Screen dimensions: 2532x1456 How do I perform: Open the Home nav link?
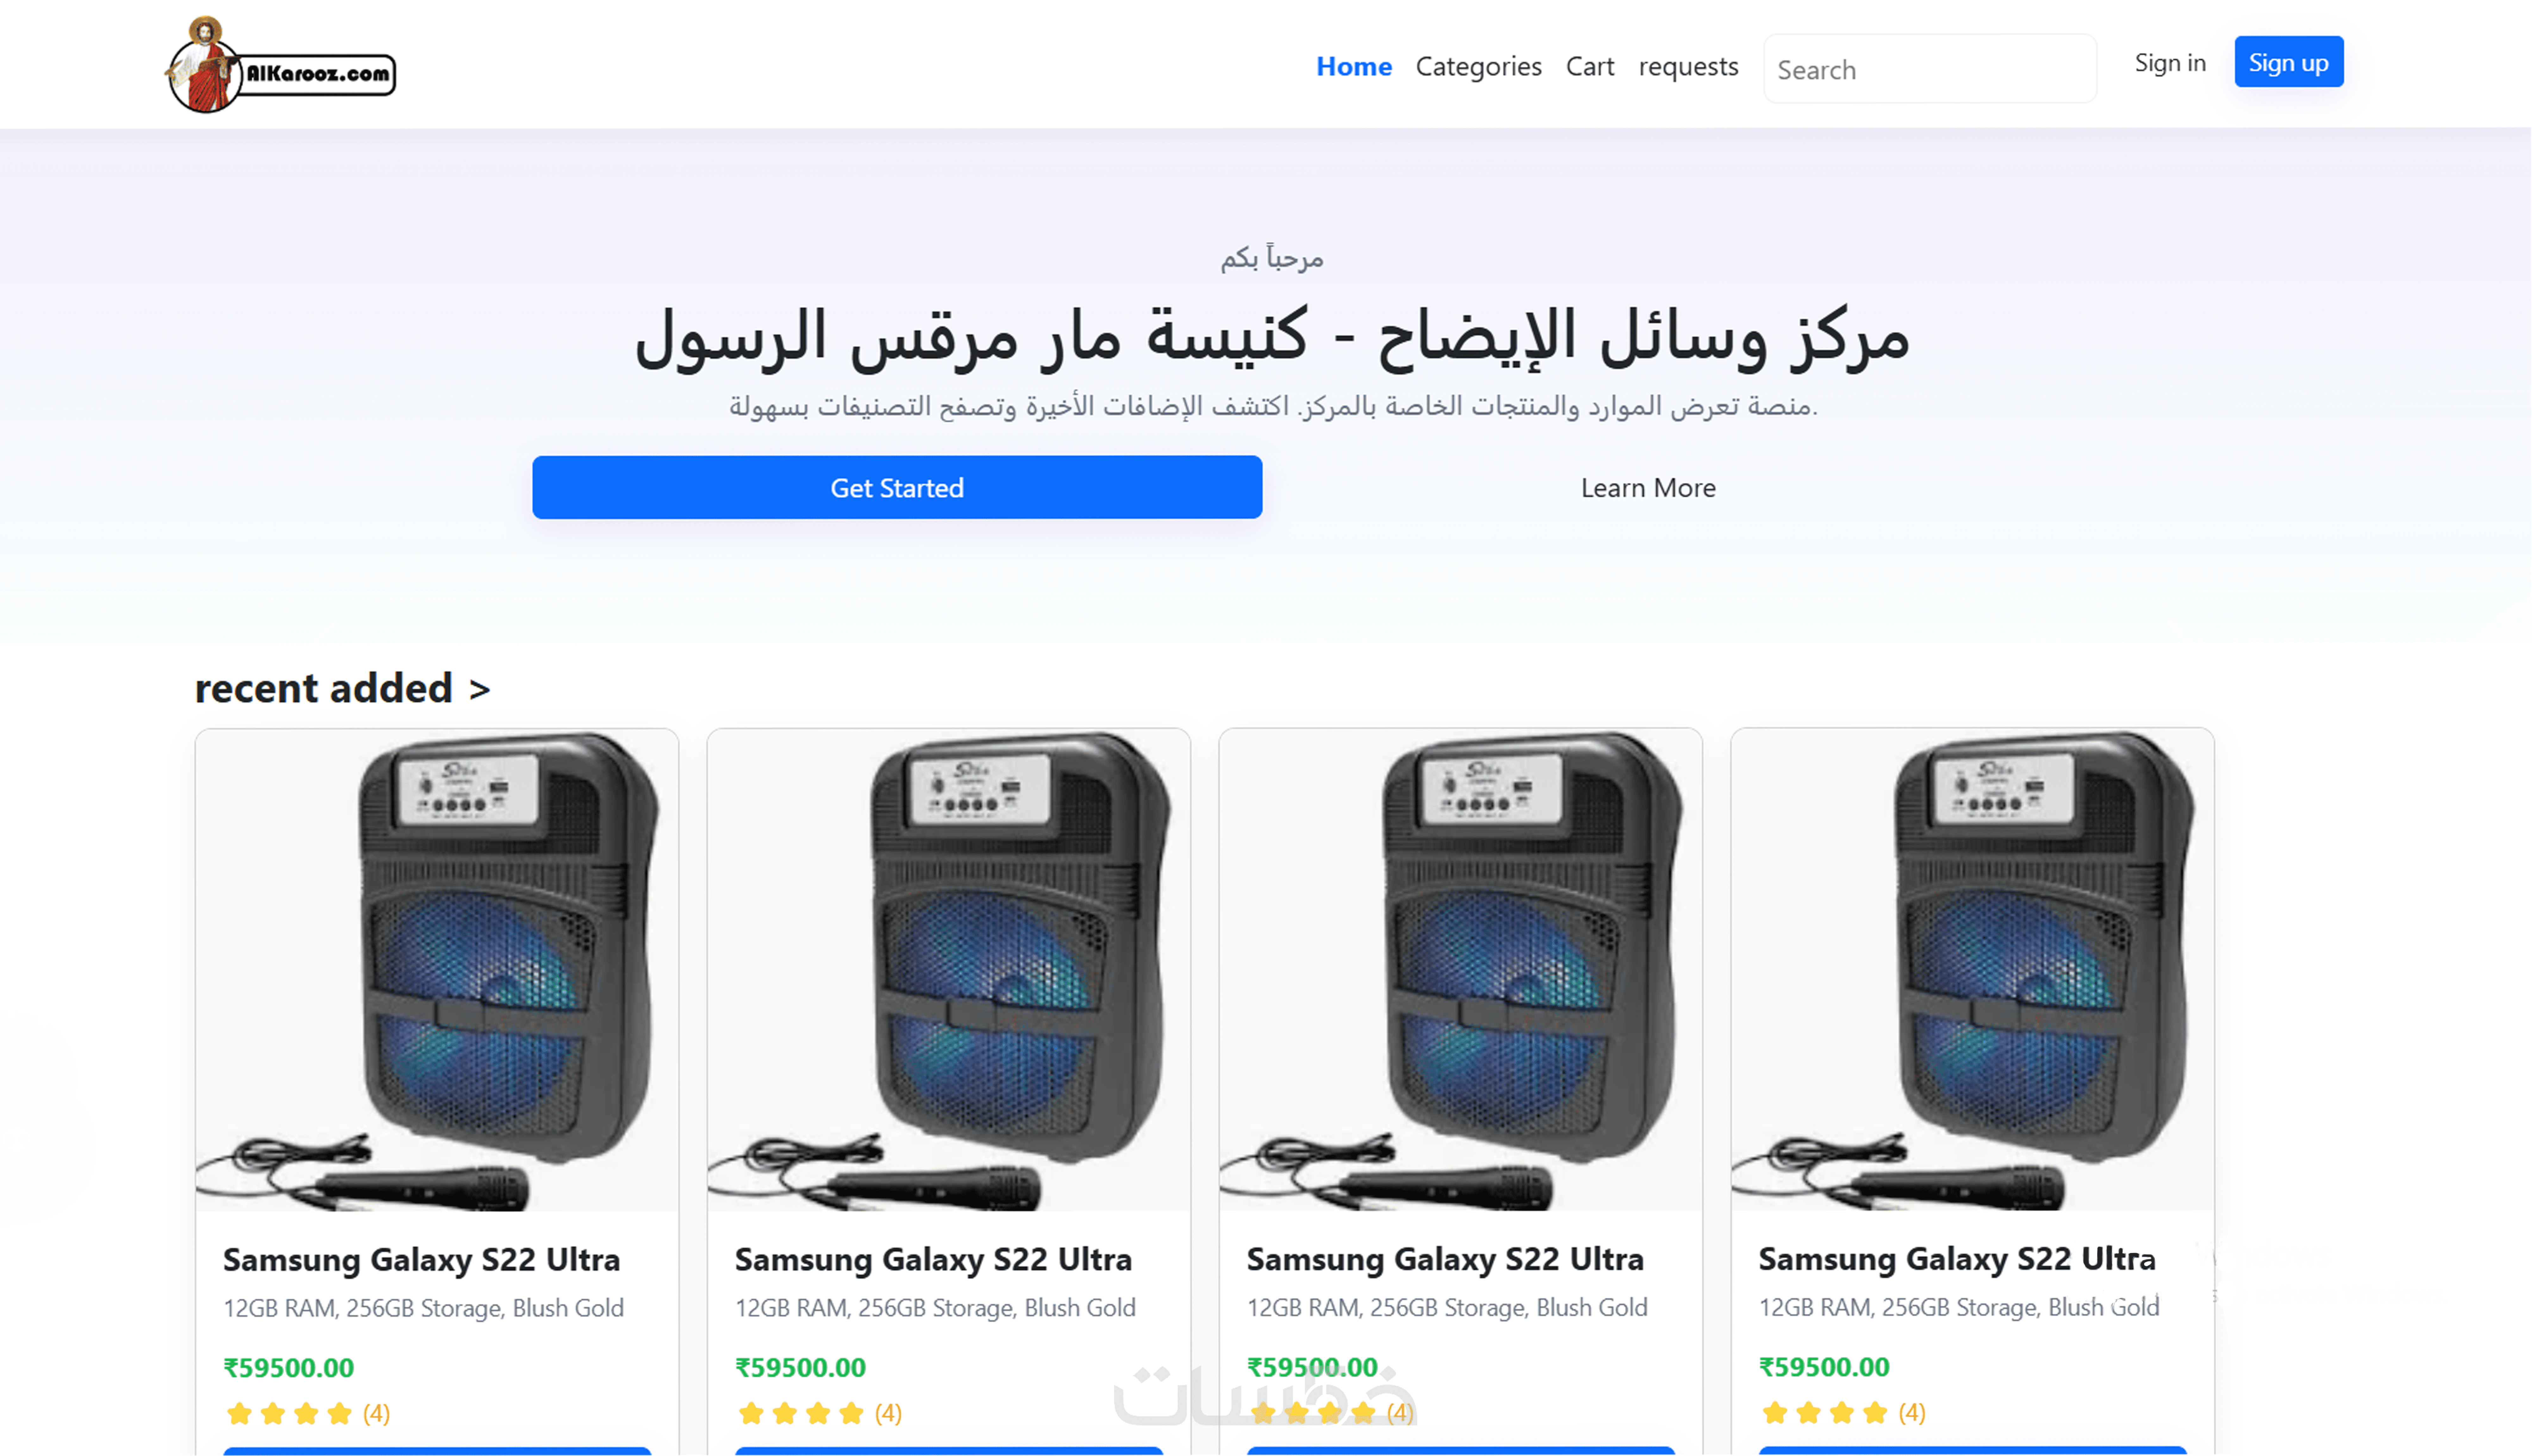[x=1353, y=66]
